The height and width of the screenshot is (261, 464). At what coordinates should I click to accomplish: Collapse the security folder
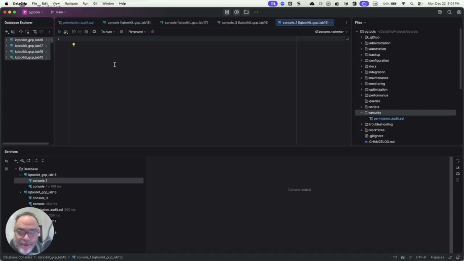point(361,113)
